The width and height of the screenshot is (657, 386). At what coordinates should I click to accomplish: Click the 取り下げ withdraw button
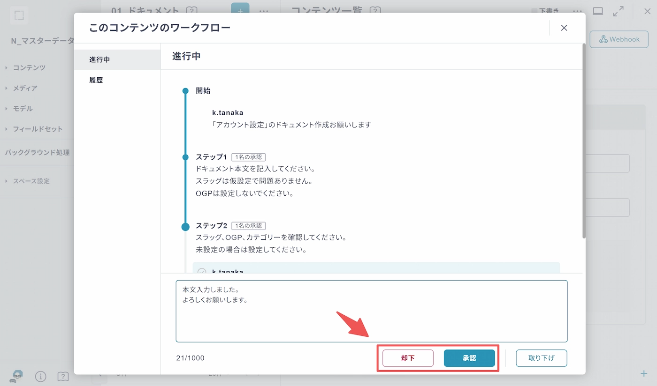(541, 358)
